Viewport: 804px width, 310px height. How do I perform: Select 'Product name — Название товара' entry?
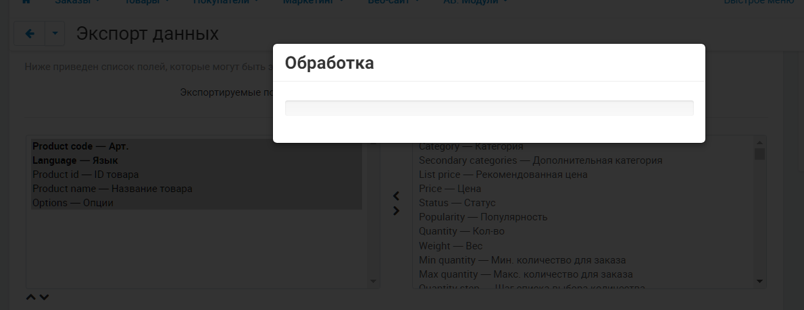click(x=197, y=189)
